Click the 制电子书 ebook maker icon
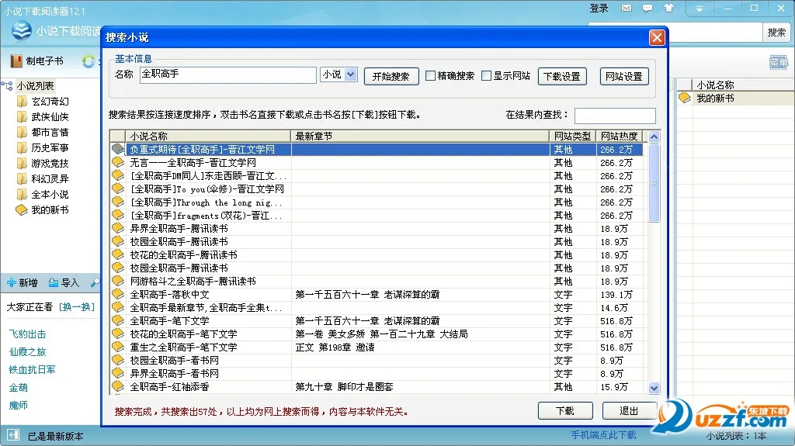This screenshot has height=446, width=795. (x=16, y=61)
